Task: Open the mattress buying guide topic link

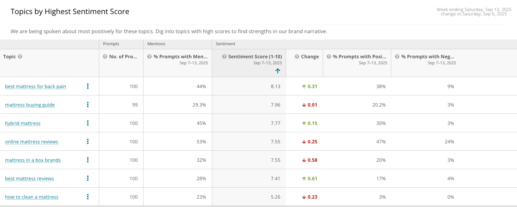Action: point(30,105)
